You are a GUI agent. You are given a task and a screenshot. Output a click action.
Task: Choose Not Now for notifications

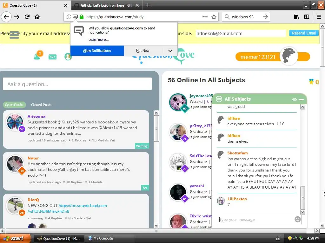click(143, 51)
